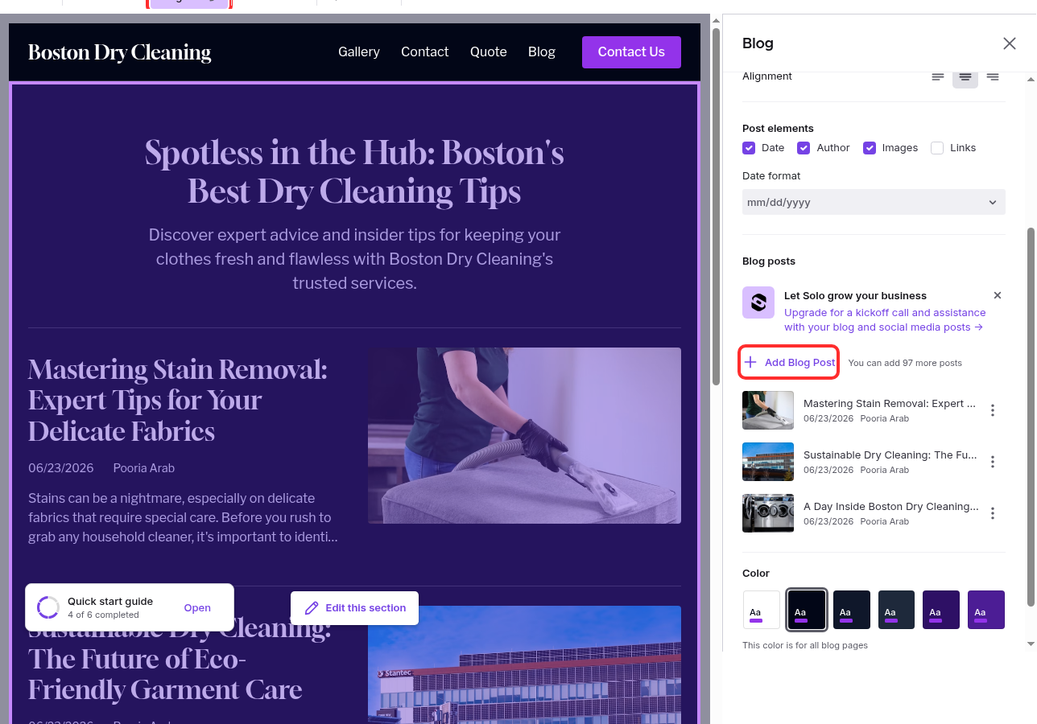This screenshot has width=1037, height=724.
Task: Select Sustainable Dry Cleaning post thumbnail in panel
Action: (x=768, y=462)
